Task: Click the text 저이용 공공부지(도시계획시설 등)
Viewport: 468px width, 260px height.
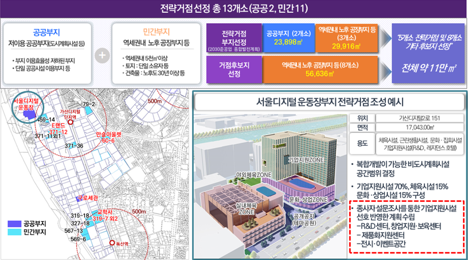Action: pyautogui.click(x=46, y=44)
